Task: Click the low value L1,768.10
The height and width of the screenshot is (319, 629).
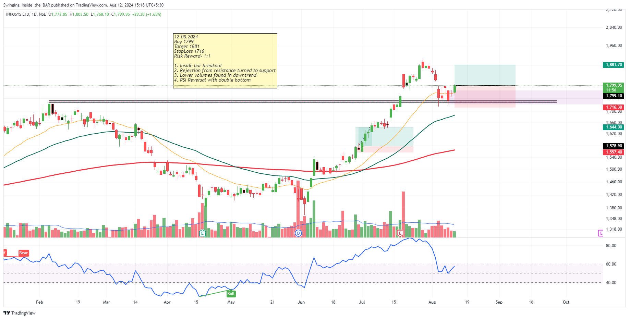Action: (100, 14)
